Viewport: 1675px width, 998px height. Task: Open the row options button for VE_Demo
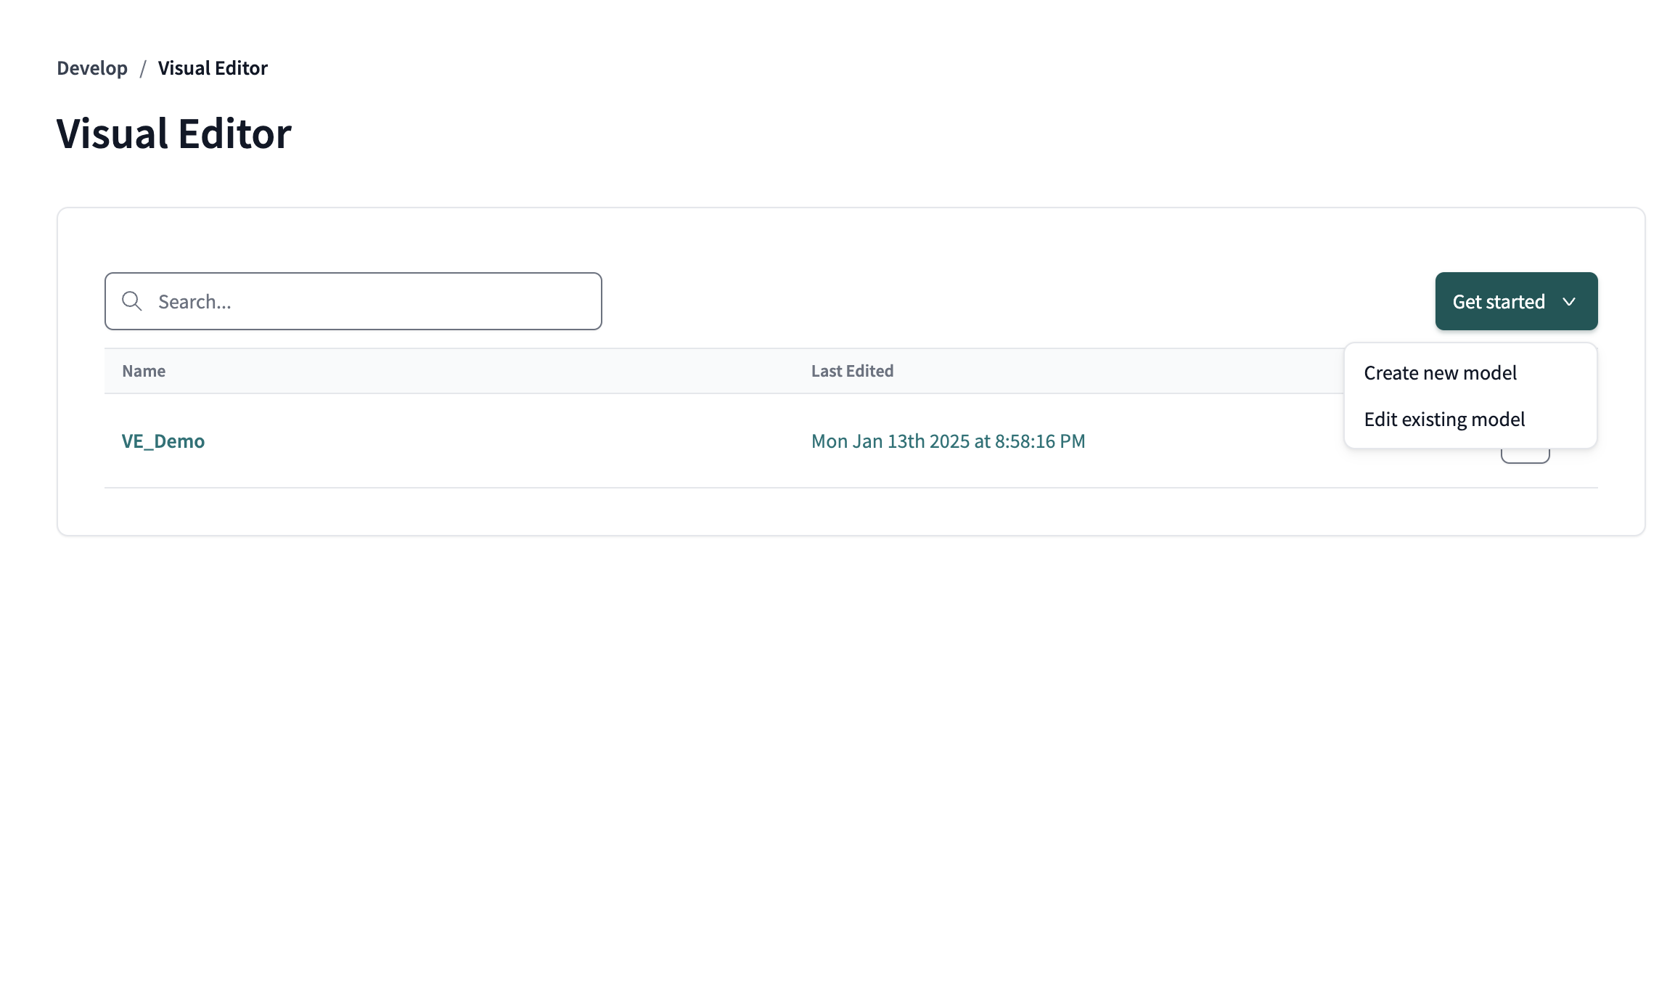pos(1525,449)
